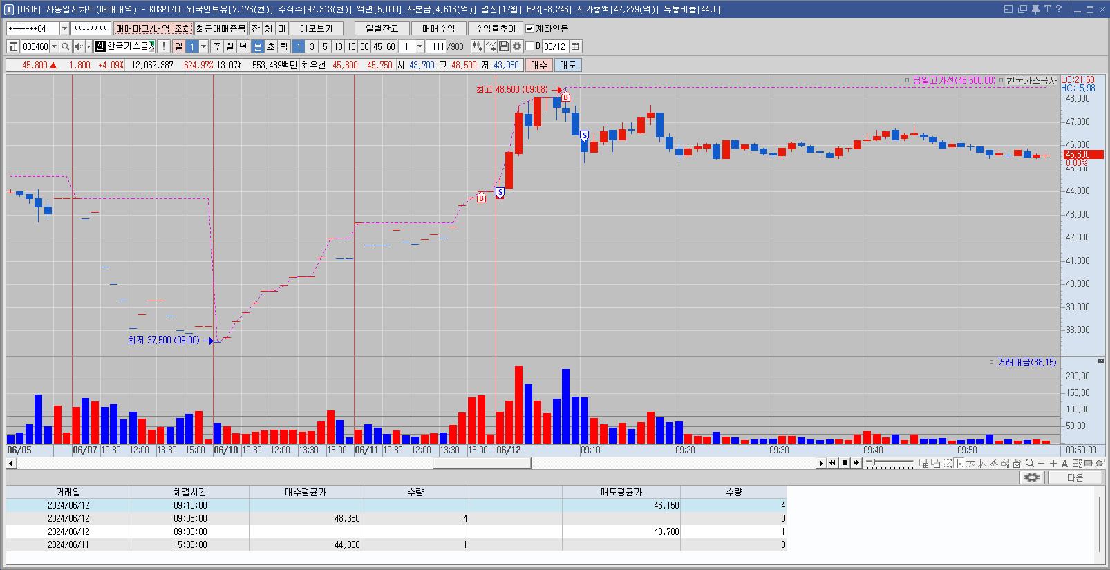Select the 30-minute interval button
Image resolution: width=1110 pixels, height=570 pixels.
[x=364, y=46]
